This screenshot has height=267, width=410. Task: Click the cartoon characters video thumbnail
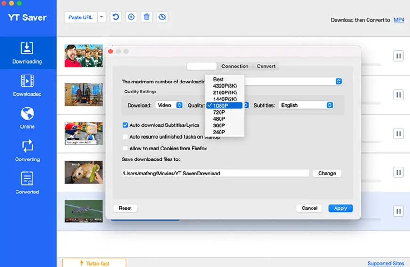(84, 133)
